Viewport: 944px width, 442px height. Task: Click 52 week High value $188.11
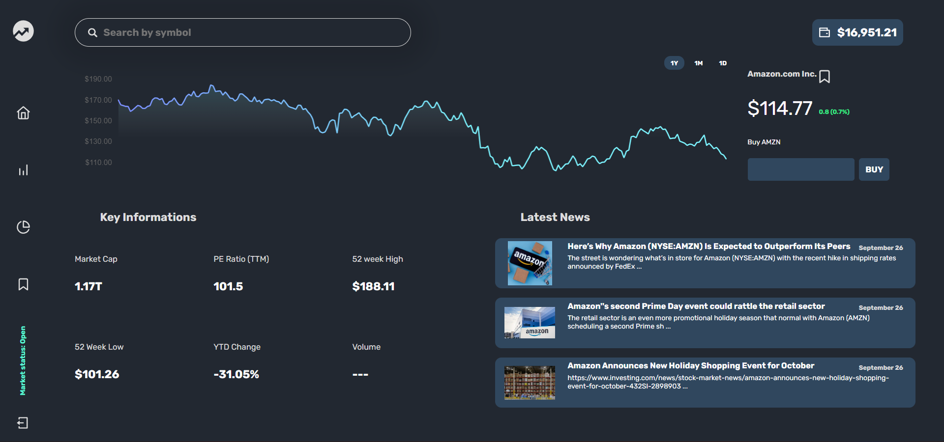tap(373, 286)
